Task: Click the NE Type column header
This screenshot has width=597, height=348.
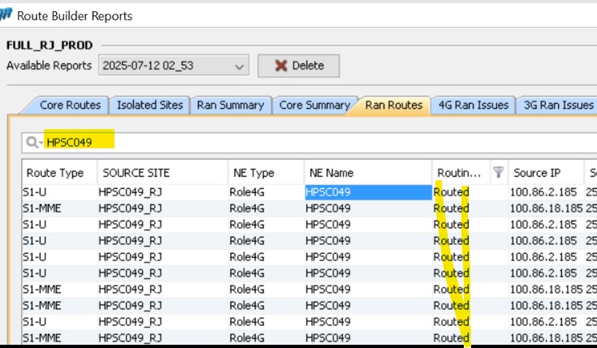Action: pyautogui.click(x=252, y=173)
